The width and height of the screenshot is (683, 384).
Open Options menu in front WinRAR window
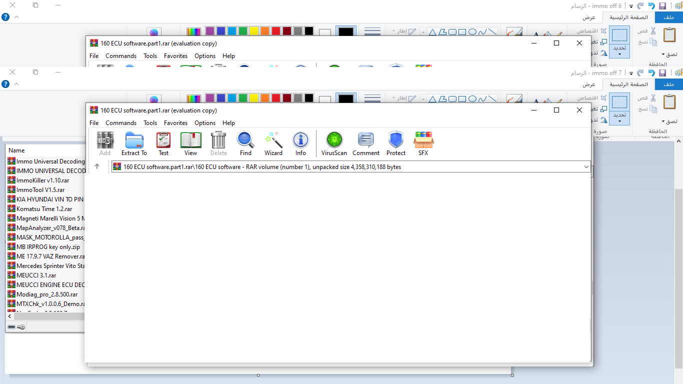coord(205,123)
